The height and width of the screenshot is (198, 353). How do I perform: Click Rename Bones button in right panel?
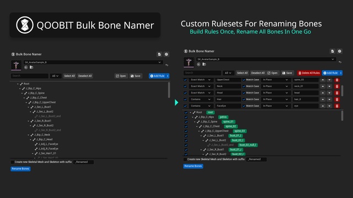click(x=193, y=166)
